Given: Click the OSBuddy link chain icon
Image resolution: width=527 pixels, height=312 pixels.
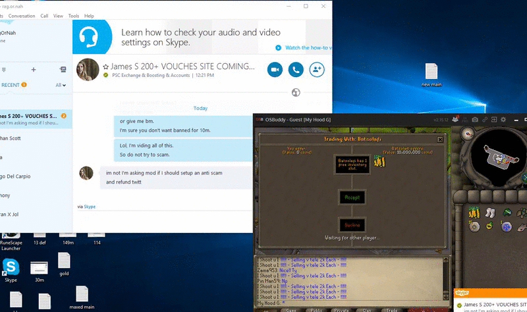Looking at the screenshot, I should [x=485, y=120].
